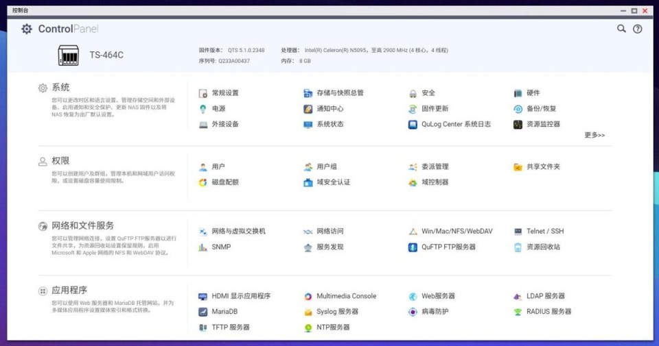Viewport: 659px width, 346px height.
Task: Expand system items with 更多>>
Action: (594, 135)
